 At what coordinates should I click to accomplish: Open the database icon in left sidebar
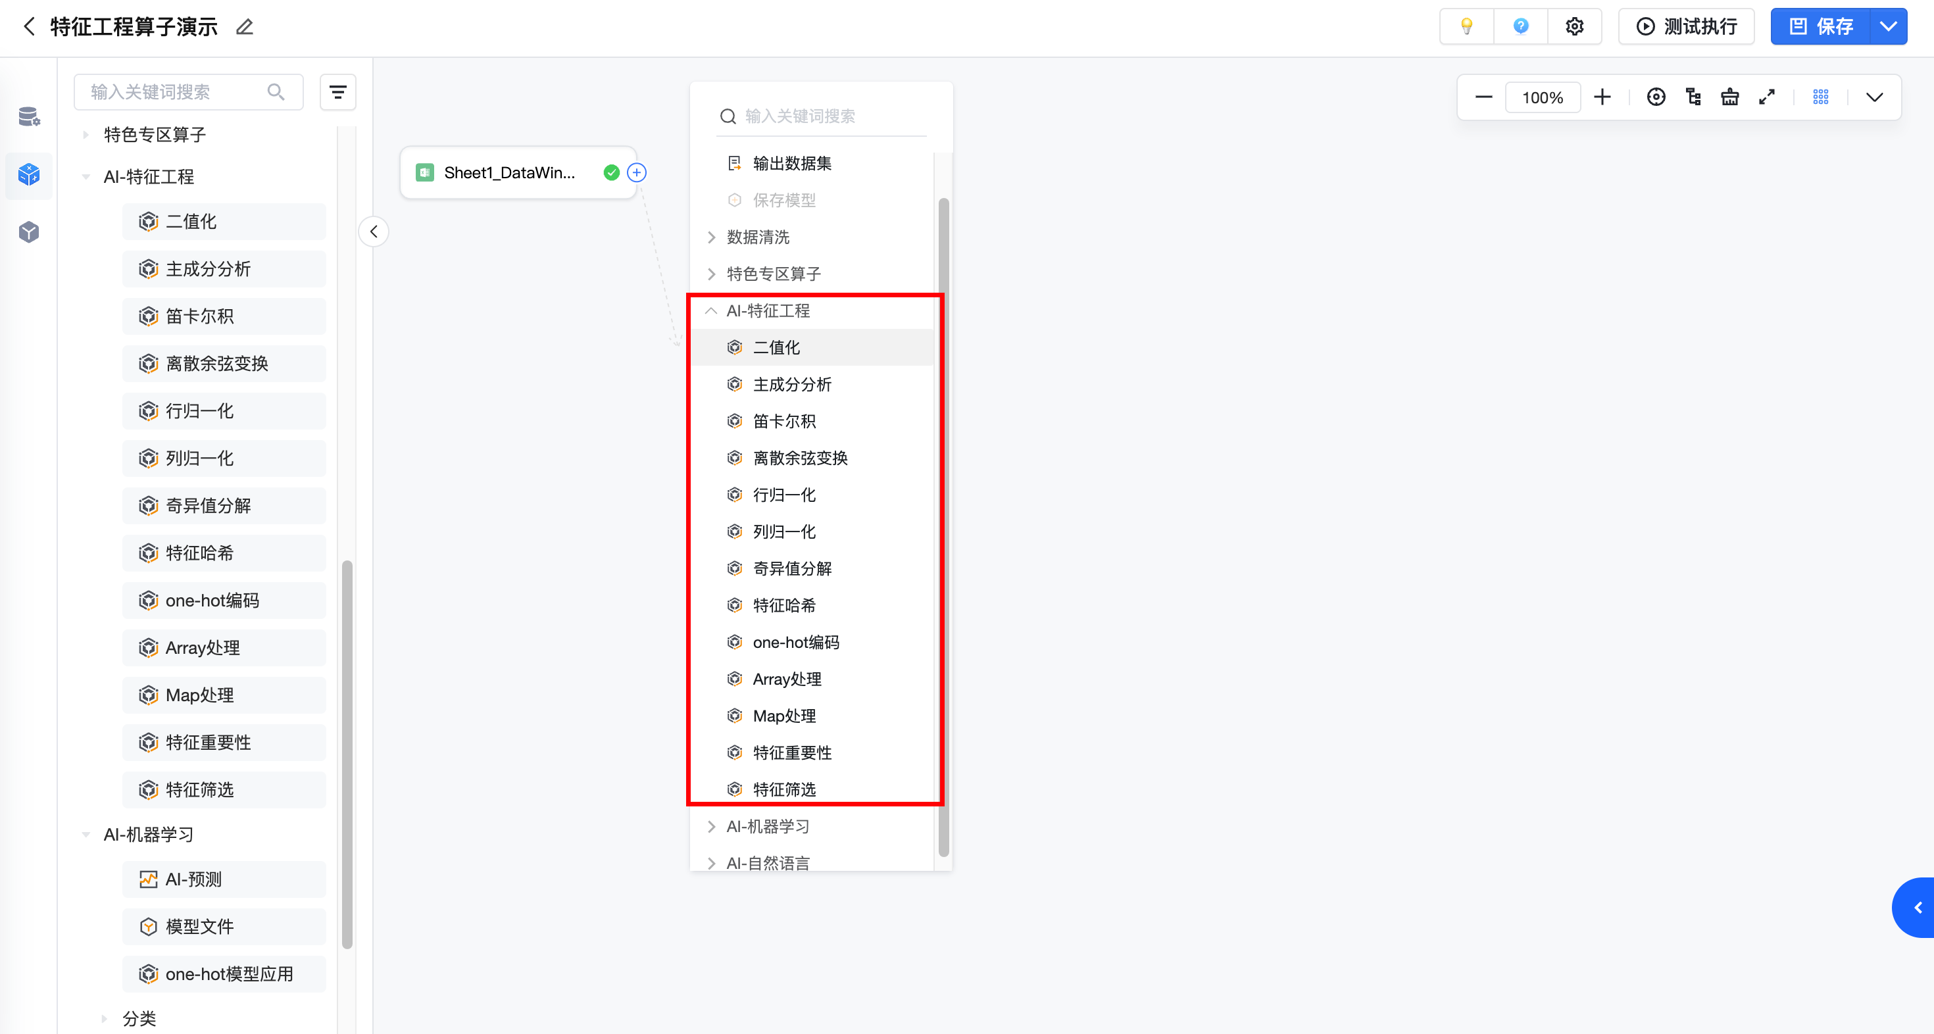[28, 116]
